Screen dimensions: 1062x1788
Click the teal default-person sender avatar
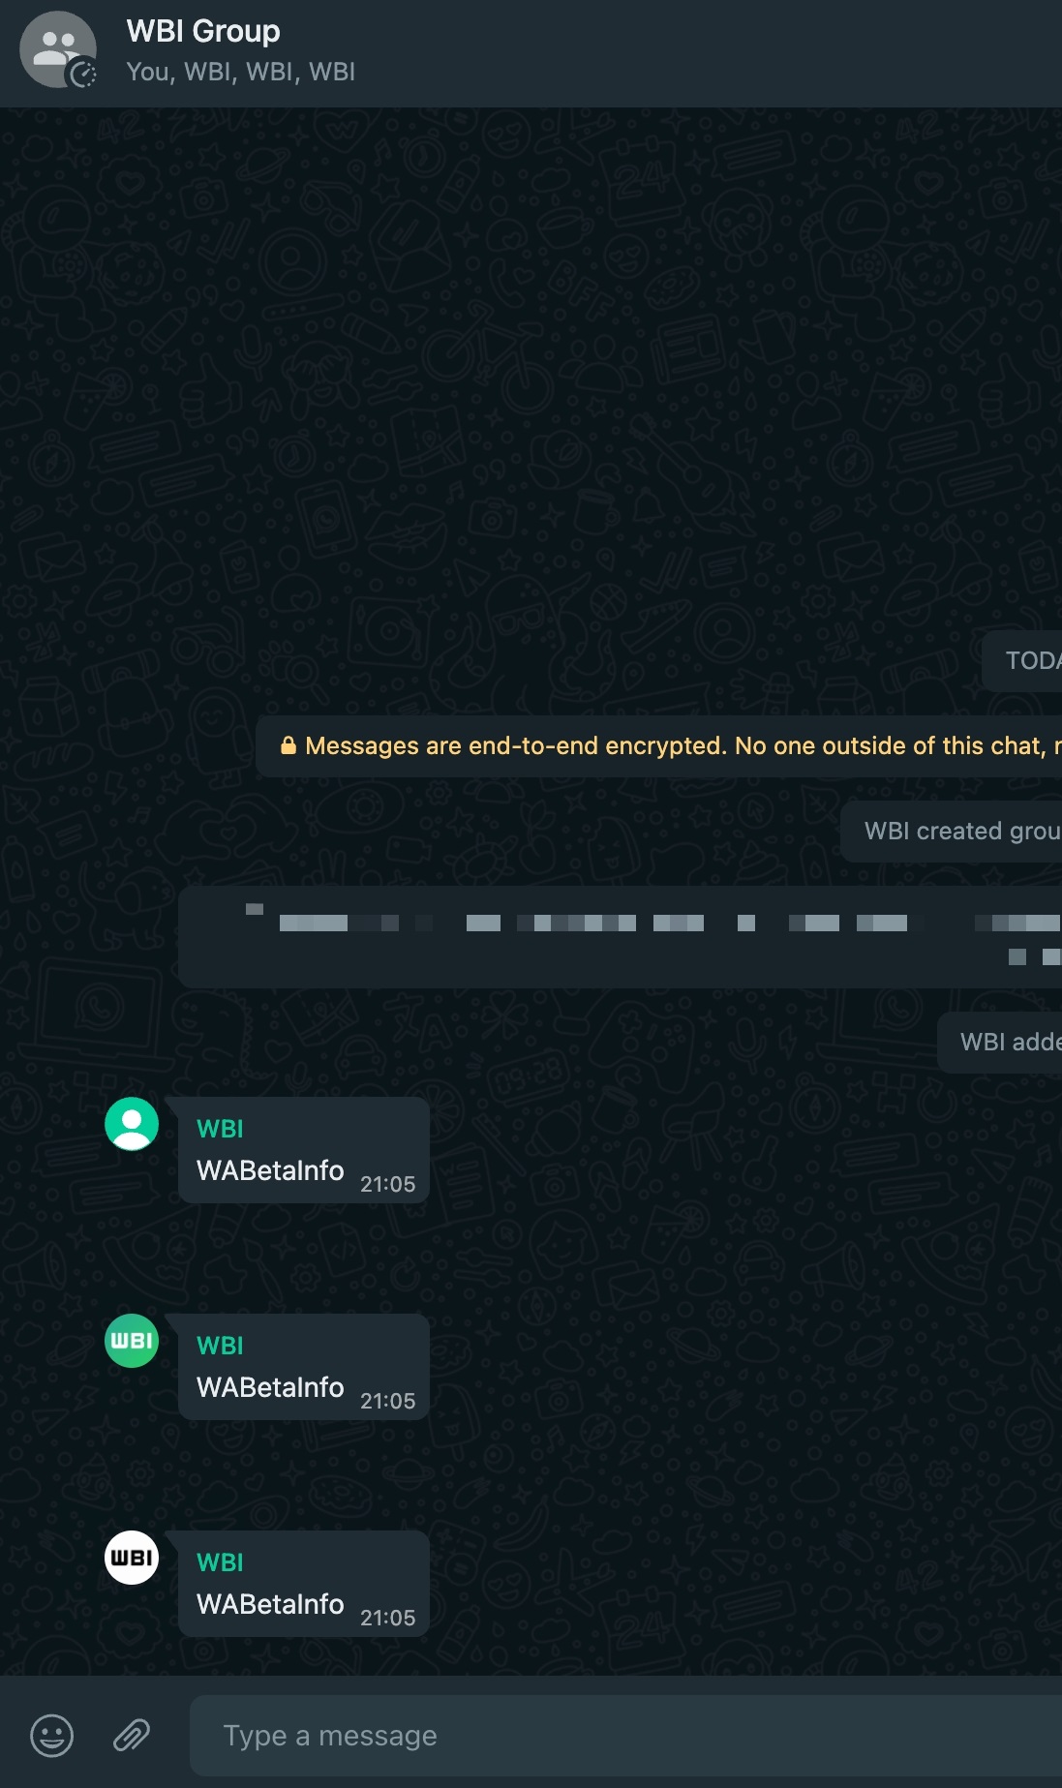click(x=132, y=1124)
